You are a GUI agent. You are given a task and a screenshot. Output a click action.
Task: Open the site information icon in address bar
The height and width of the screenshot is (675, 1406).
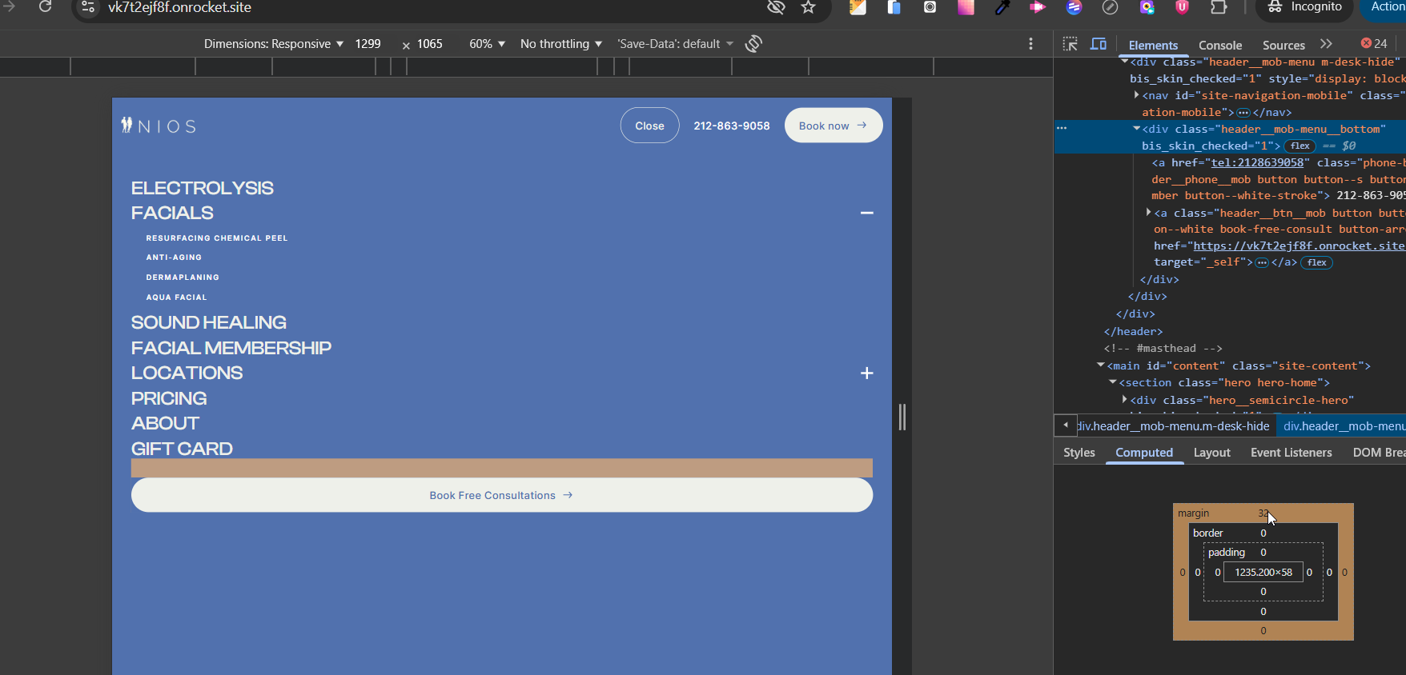pos(89,7)
